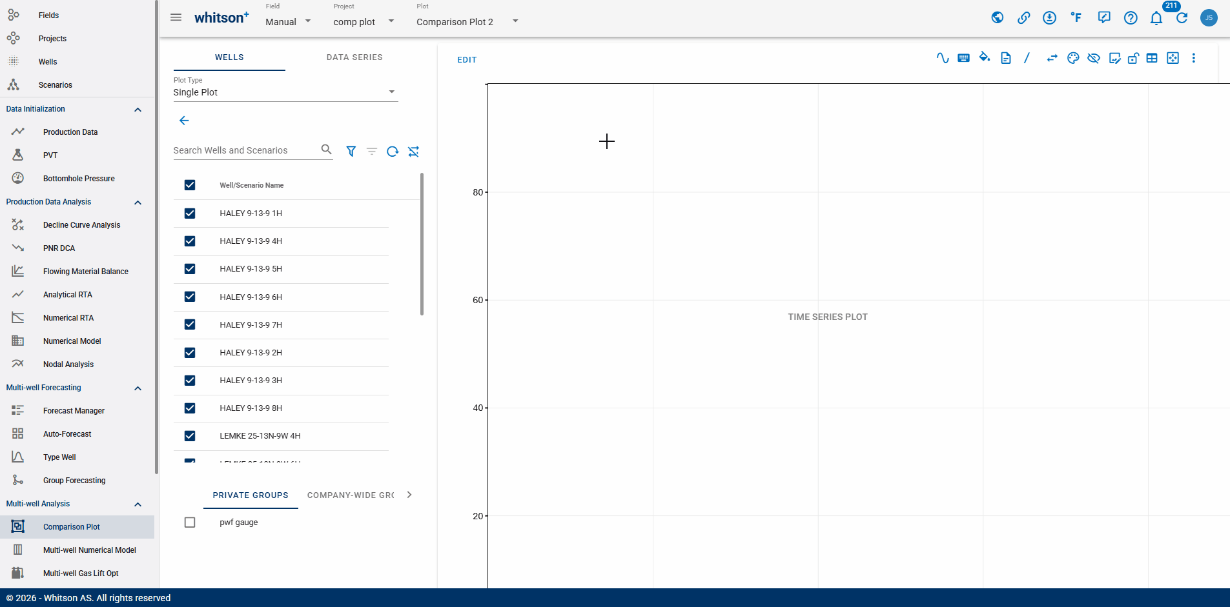This screenshot has width=1230, height=607.
Task: Open the help question mark icon
Action: (1131, 18)
